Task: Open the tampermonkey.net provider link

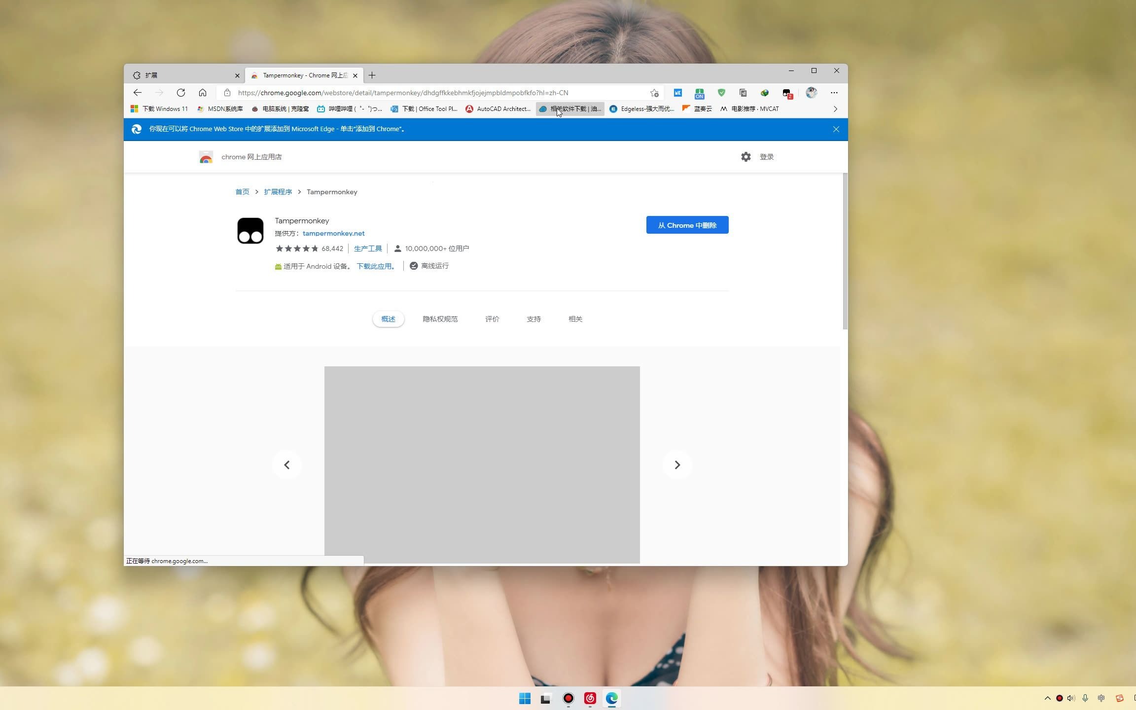Action: tap(333, 233)
